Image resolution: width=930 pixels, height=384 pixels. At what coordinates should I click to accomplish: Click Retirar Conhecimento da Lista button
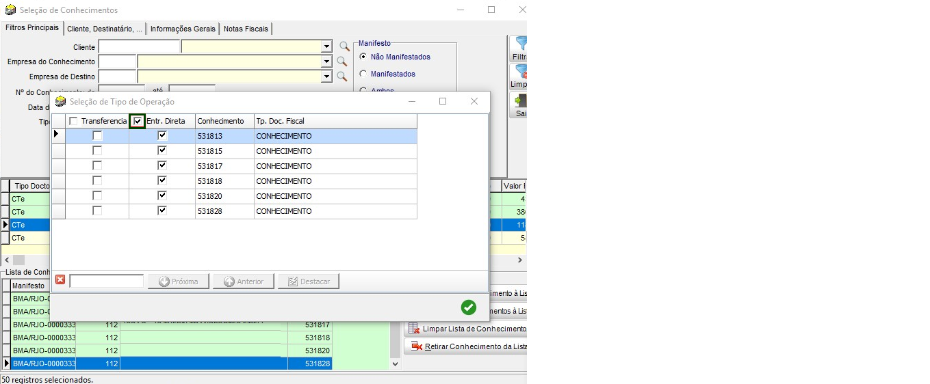[x=466, y=346]
